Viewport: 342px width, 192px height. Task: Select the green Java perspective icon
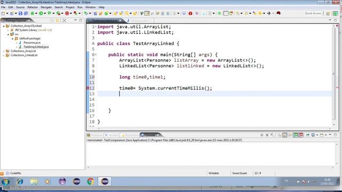tap(335, 13)
